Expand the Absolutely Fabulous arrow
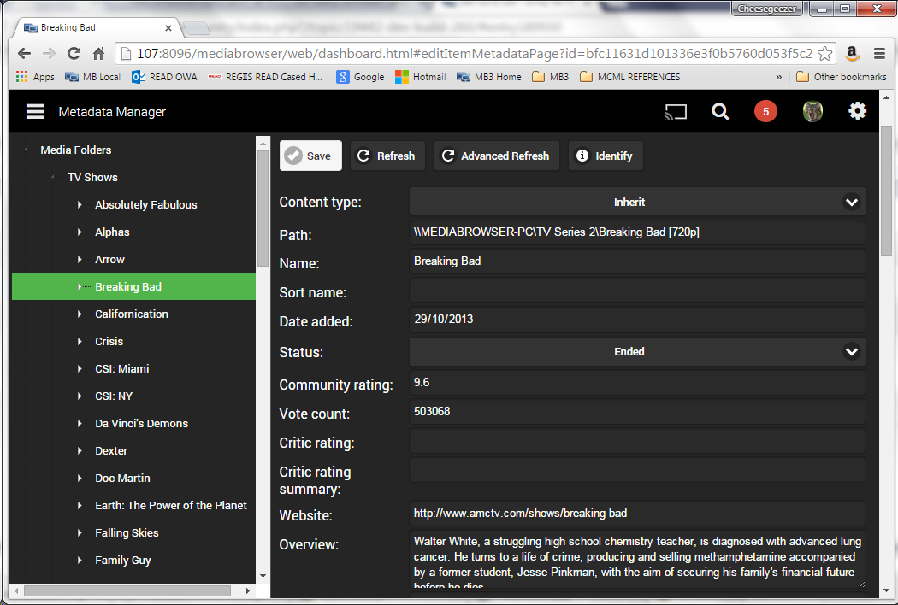898x605 pixels. [80, 205]
